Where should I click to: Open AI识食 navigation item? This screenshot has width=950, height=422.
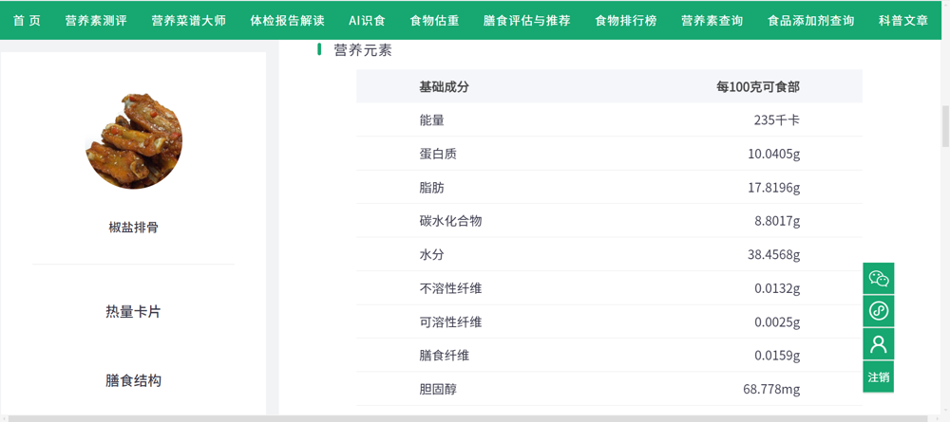click(367, 20)
